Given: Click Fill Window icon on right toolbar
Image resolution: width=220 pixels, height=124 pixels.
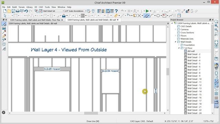Looking at the screenshot, I should click(x=216, y=42).
